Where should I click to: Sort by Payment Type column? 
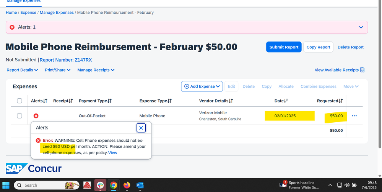95,101
